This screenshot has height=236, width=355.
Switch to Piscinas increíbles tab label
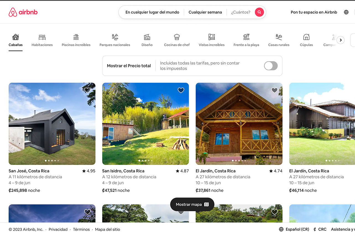click(76, 45)
